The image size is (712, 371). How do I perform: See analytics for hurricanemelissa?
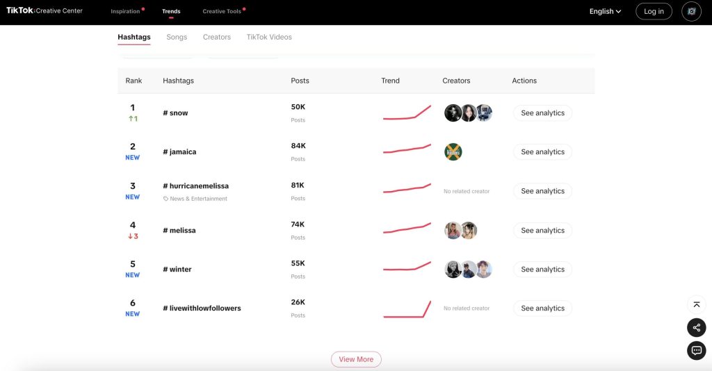pyautogui.click(x=542, y=191)
